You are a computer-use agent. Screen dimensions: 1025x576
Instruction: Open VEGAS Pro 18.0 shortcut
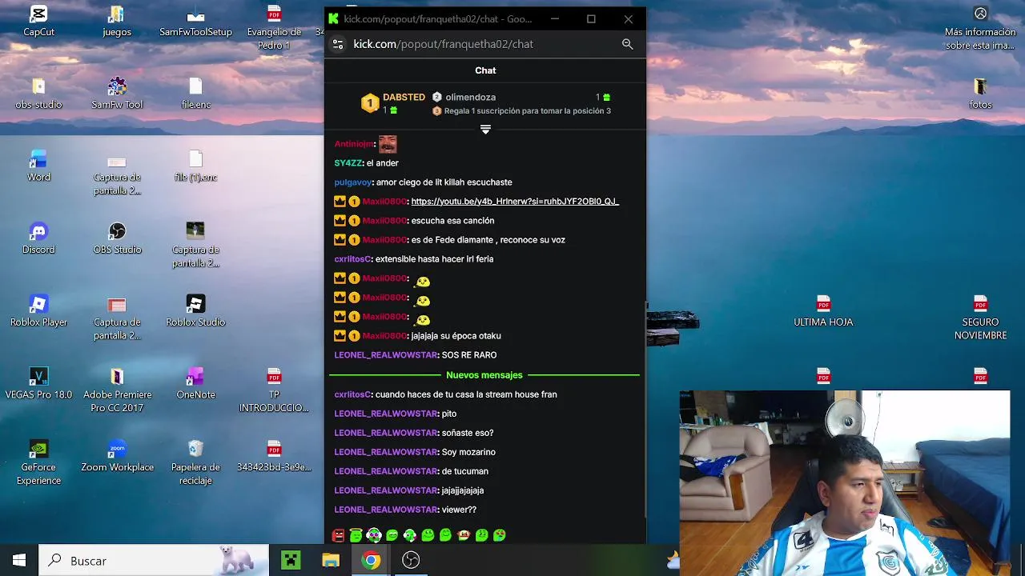click(x=38, y=383)
